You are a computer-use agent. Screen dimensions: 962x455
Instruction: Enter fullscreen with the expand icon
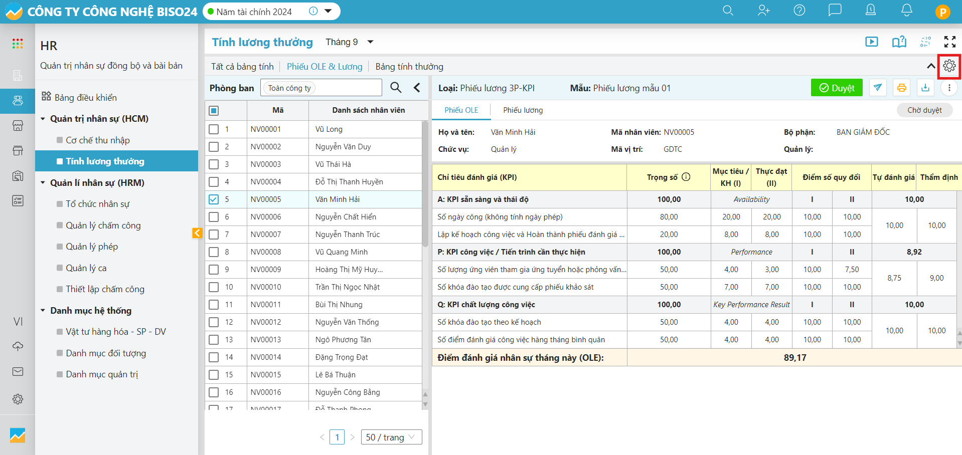pos(949,42)
